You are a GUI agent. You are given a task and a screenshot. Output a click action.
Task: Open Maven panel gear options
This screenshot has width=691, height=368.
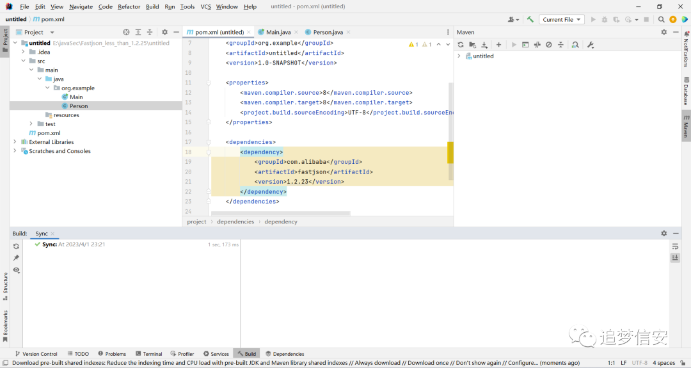[664, 32]
